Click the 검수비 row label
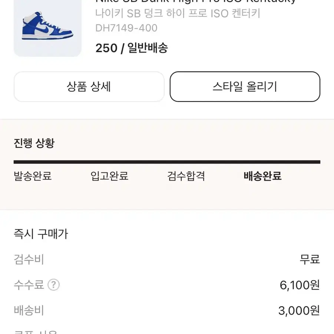Viewport: 334px width, 334px height. (x=29, y=259)
